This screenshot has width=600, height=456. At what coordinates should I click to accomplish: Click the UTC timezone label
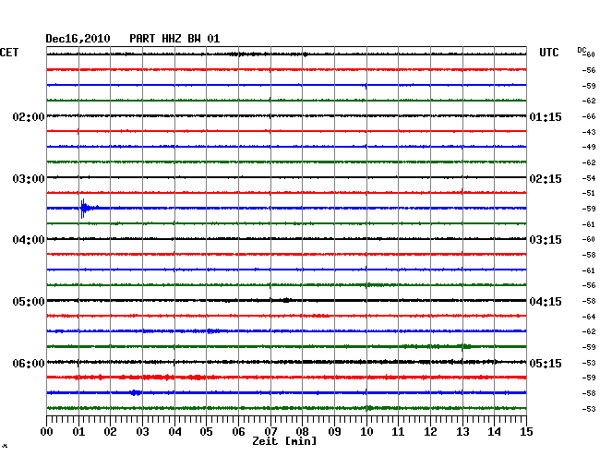(x=549, y=54)
